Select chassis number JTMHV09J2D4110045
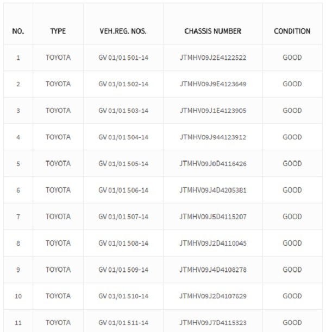The width and height of the screenshot is (326, 332). pyautogui.click(x=213, y=243)
